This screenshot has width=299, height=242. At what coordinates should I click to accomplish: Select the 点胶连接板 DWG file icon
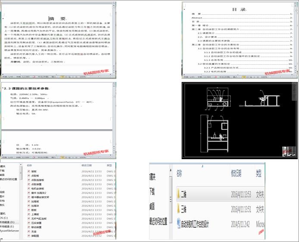point(29,180)
